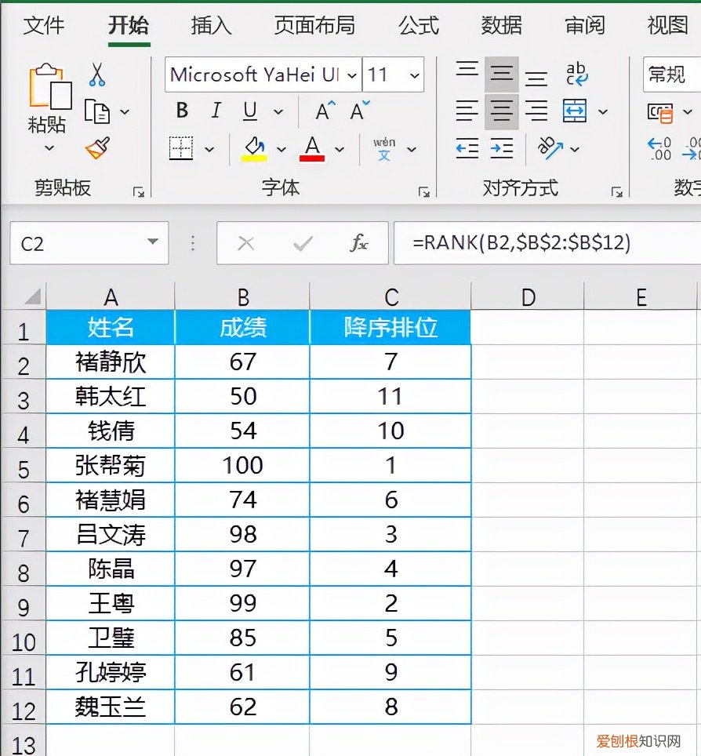The width and height of the screenshot is (701, 756).
Task: Click accounting number format icon
Action: pyautogui.click(x=660, y=113)
